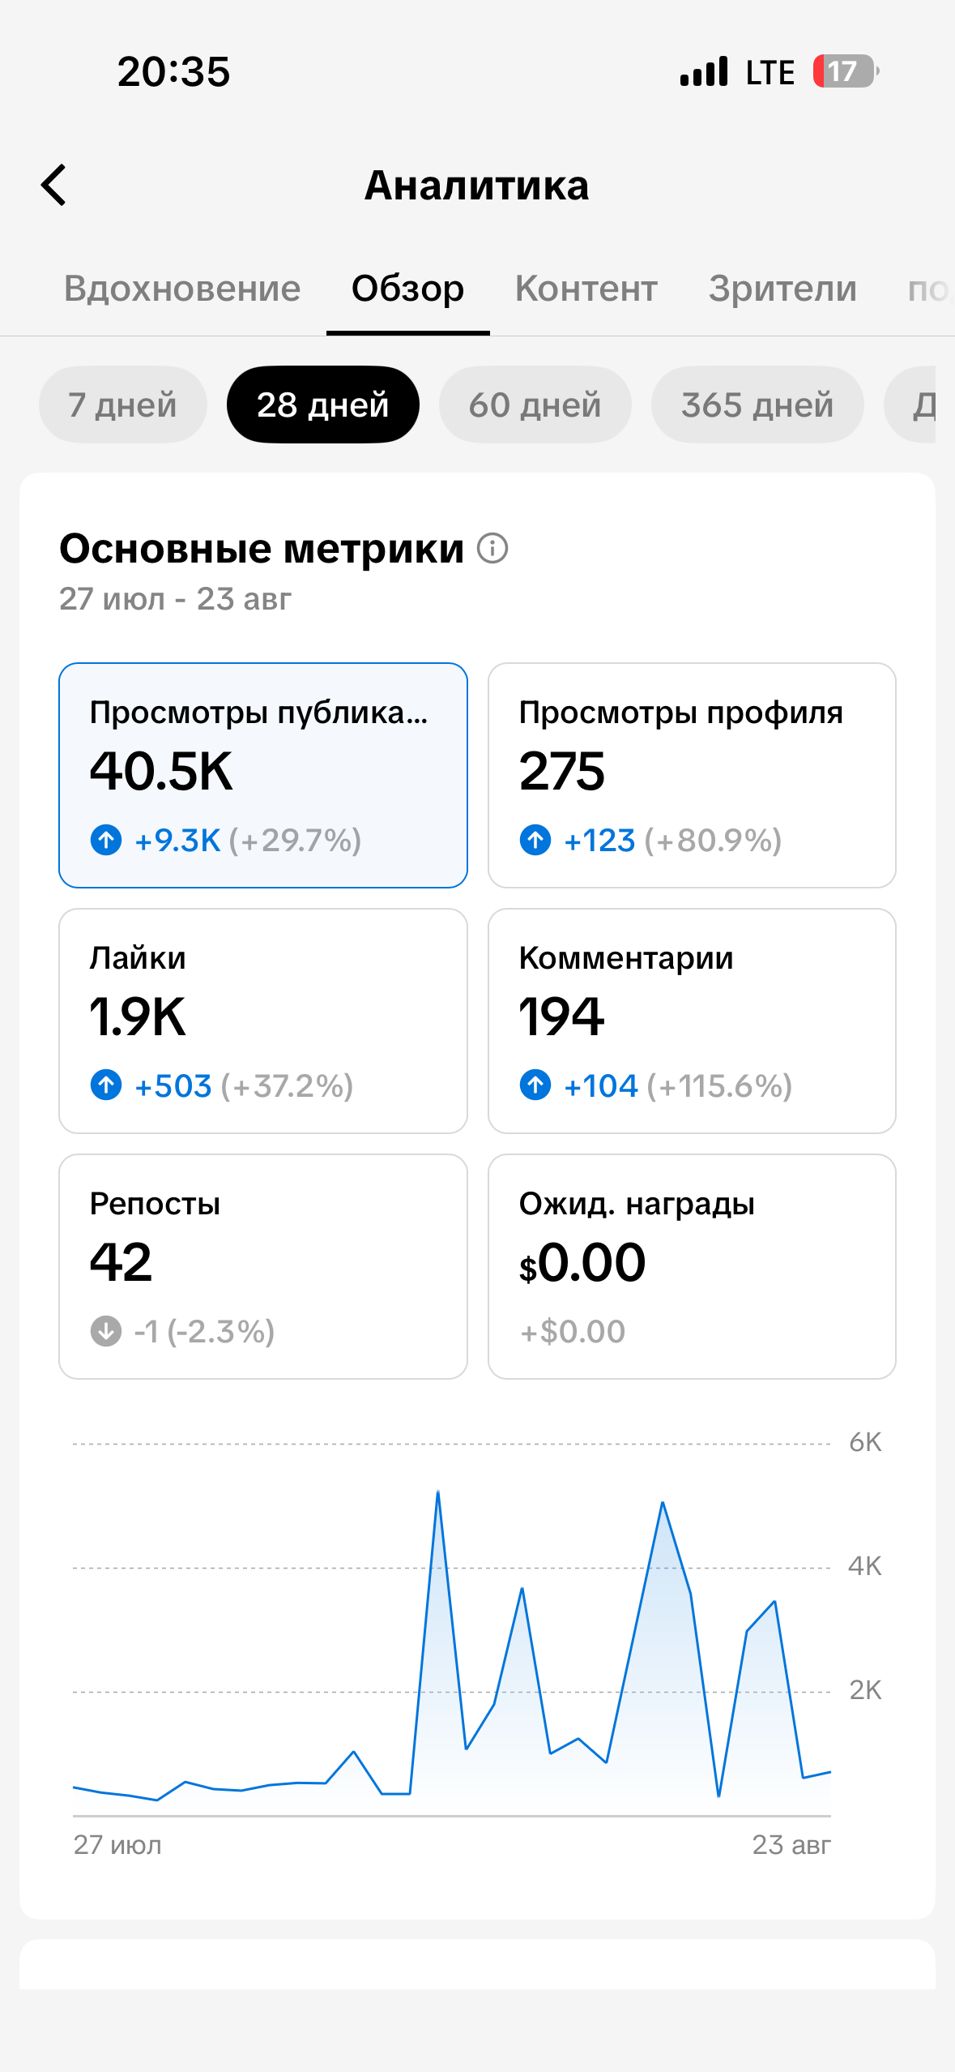Tap blue up-arrow icon under 40.5K
The height and width of the screenshot is (2072, 955).
click(x=106, y=840)
